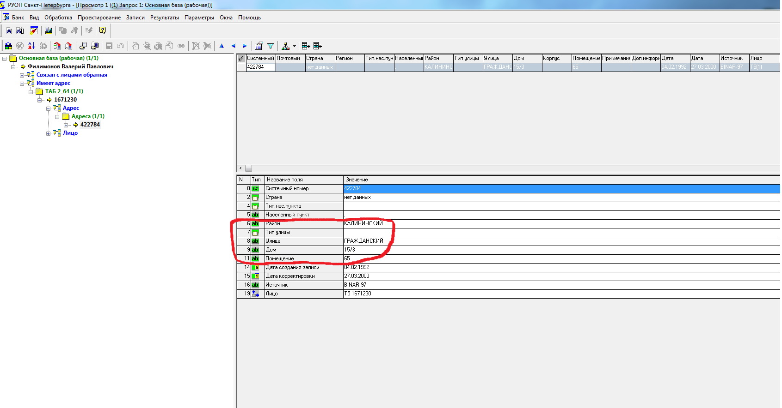The image size is (782, 408).
Task: Collapse the 'Имеет адрес' tree node
Action: tap(22, 84)
